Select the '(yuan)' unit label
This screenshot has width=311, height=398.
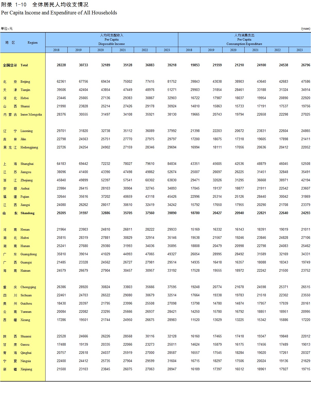(306, 29)
